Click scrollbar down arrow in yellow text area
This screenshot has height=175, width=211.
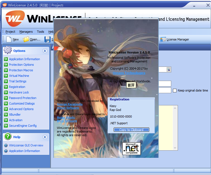point(175,148)
